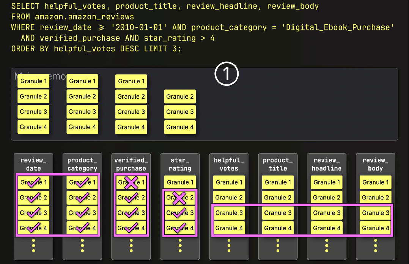Select Granule 3 in the verified_purchase column

tap(131, 213)
